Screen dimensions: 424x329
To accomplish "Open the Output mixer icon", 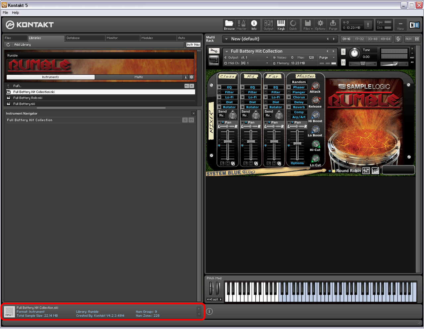I will tap(268, 25).
